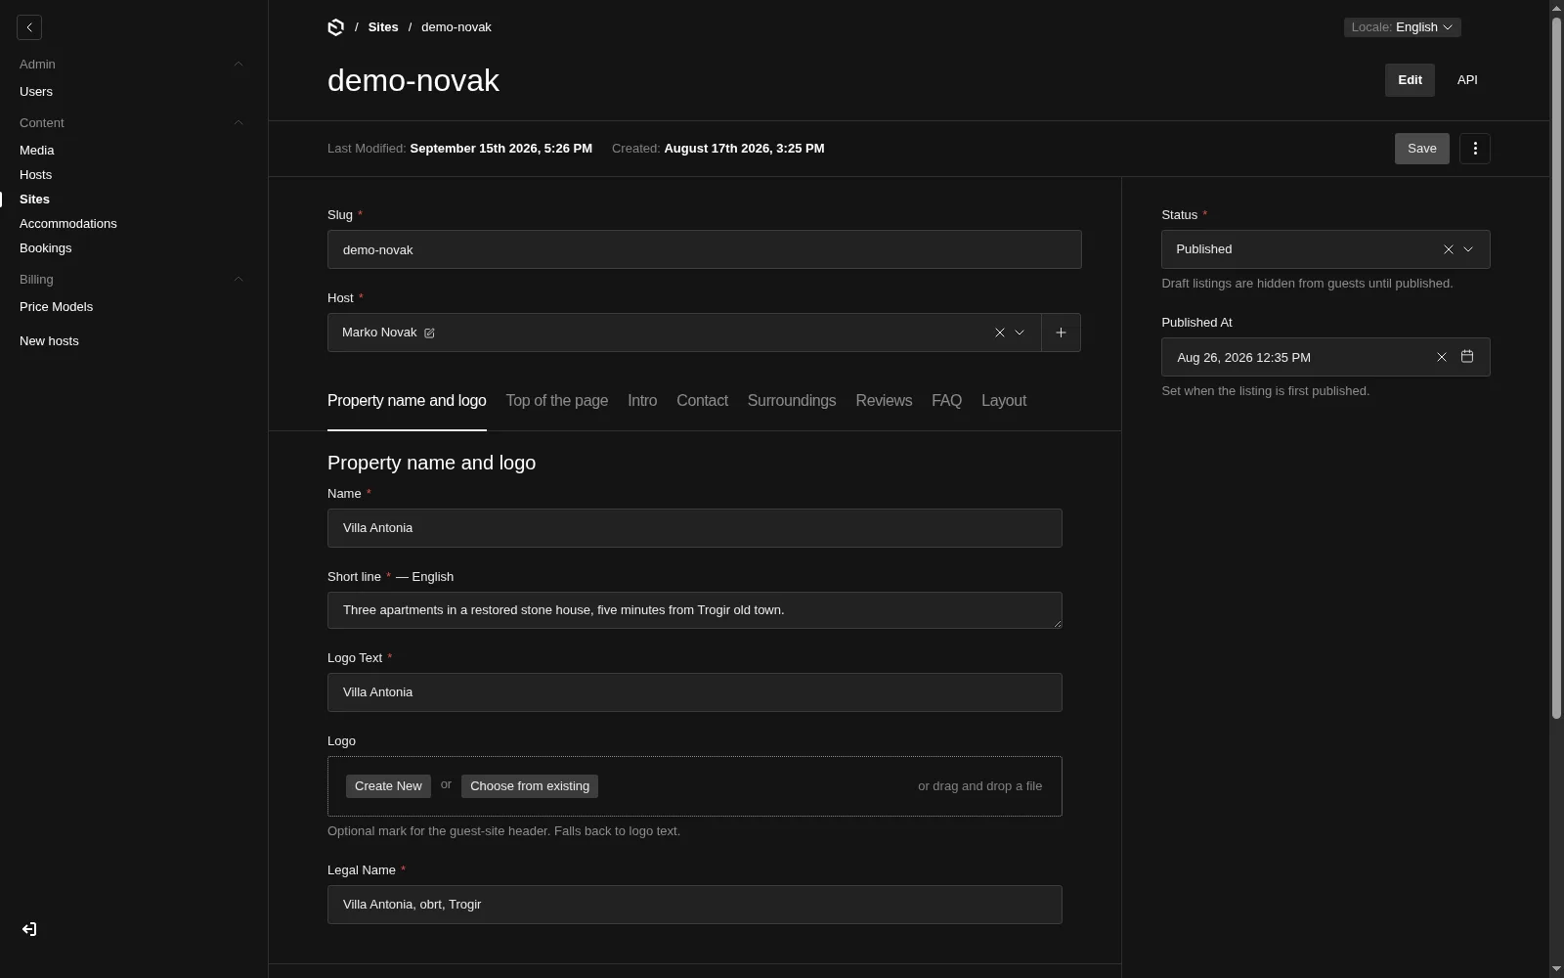This screenshot has height=978, width=1564.
Task: Select the Layout tab
Action: (1004, 401)
